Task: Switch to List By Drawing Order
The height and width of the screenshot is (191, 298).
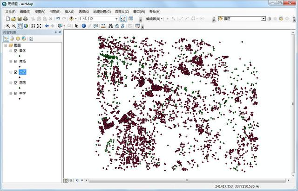Action: (x=6, y=39)
